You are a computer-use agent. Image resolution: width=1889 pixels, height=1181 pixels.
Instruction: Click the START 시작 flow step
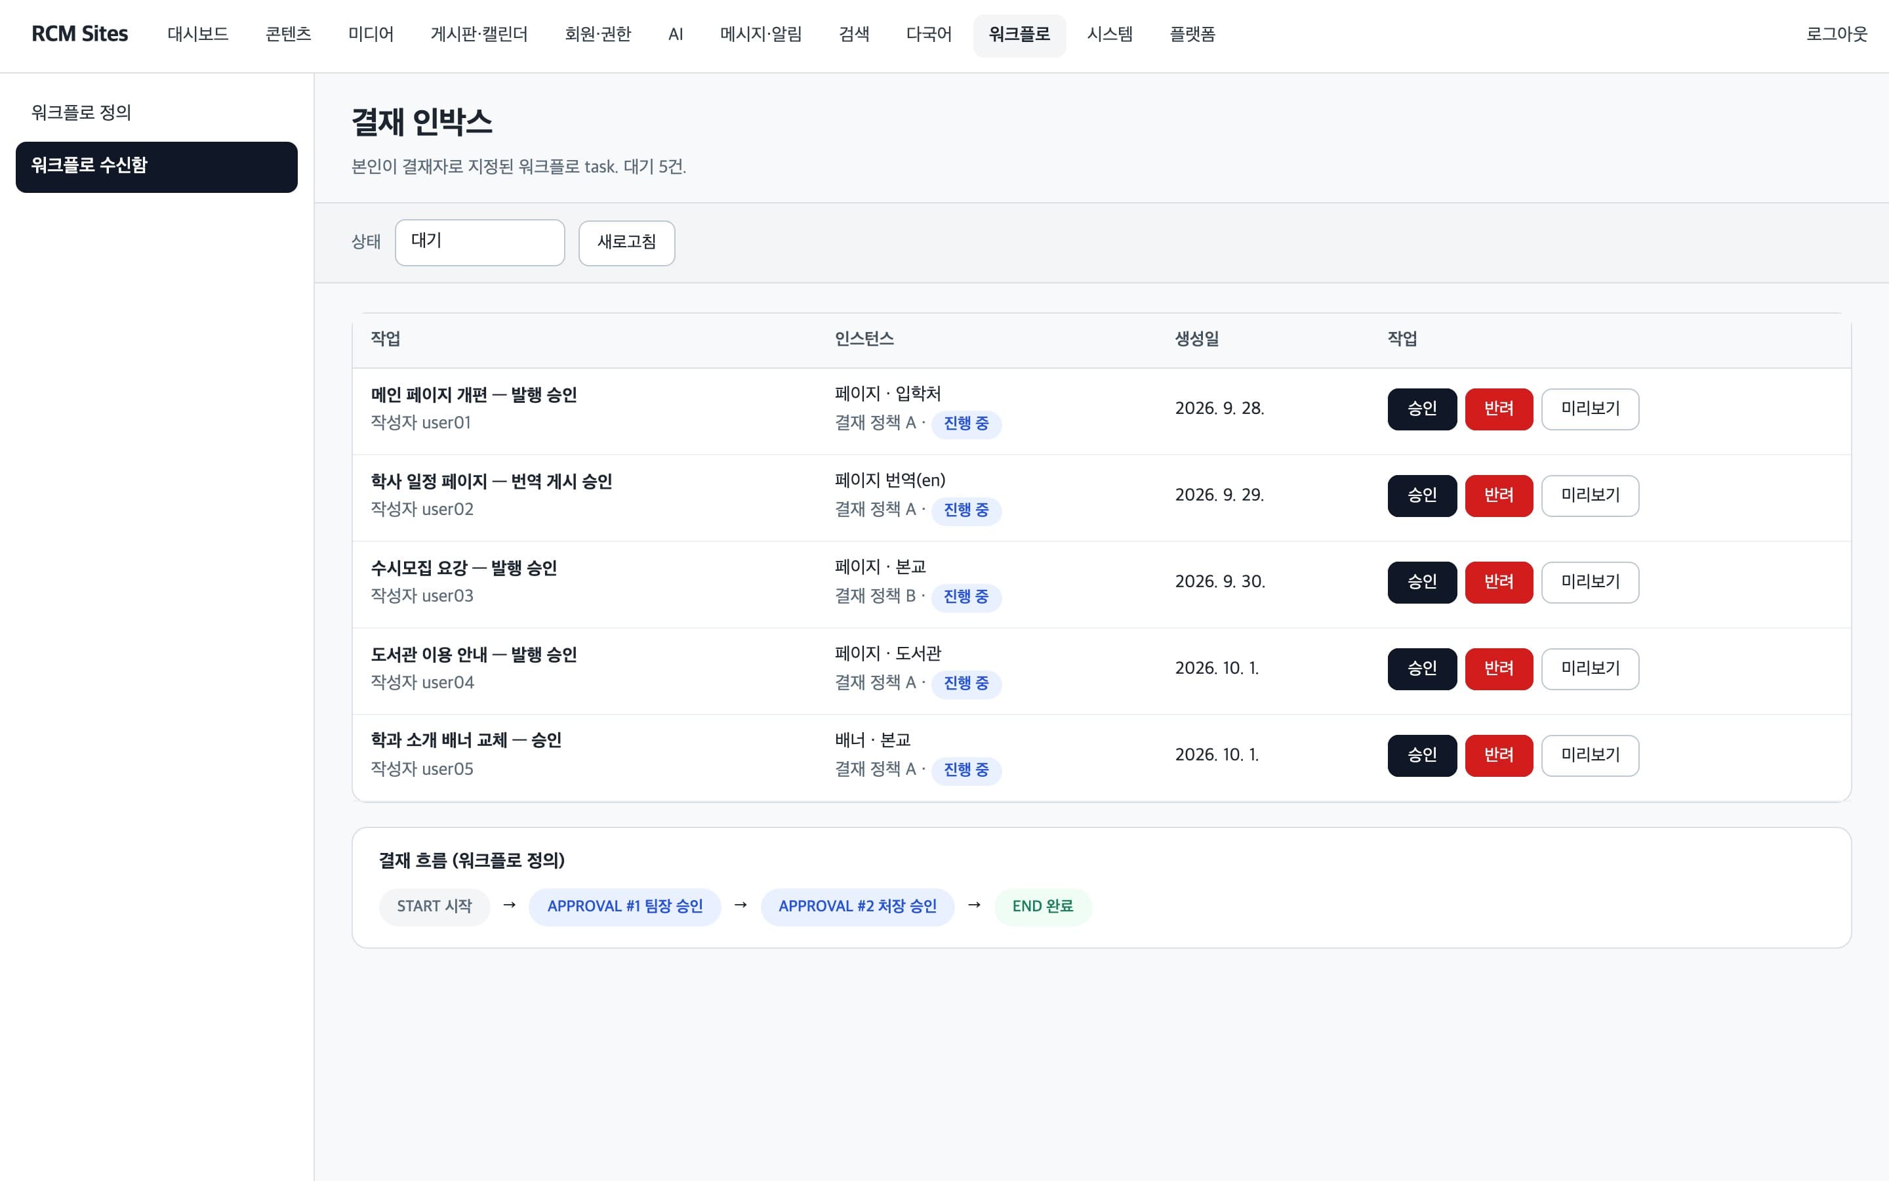(434, 907)
